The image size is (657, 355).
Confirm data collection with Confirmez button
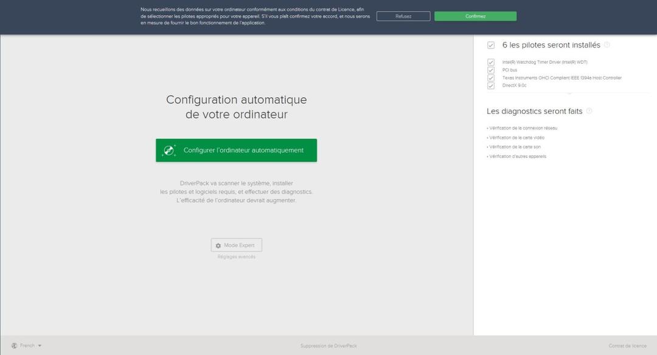(474, 16)
